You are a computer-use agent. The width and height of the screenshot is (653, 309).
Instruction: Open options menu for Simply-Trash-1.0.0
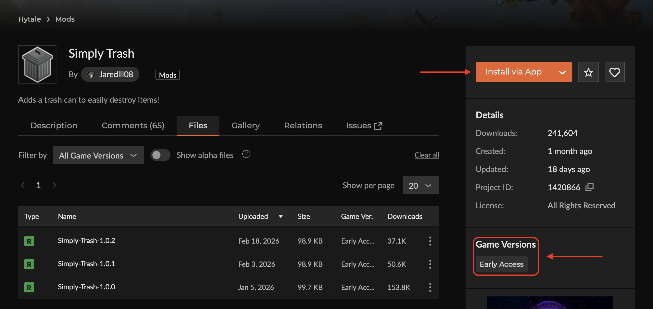430,287
